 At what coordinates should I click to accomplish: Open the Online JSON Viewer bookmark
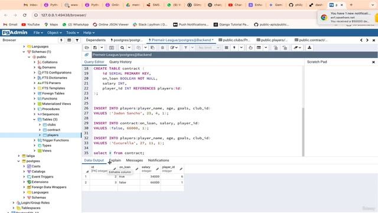[x=110, y=25]
